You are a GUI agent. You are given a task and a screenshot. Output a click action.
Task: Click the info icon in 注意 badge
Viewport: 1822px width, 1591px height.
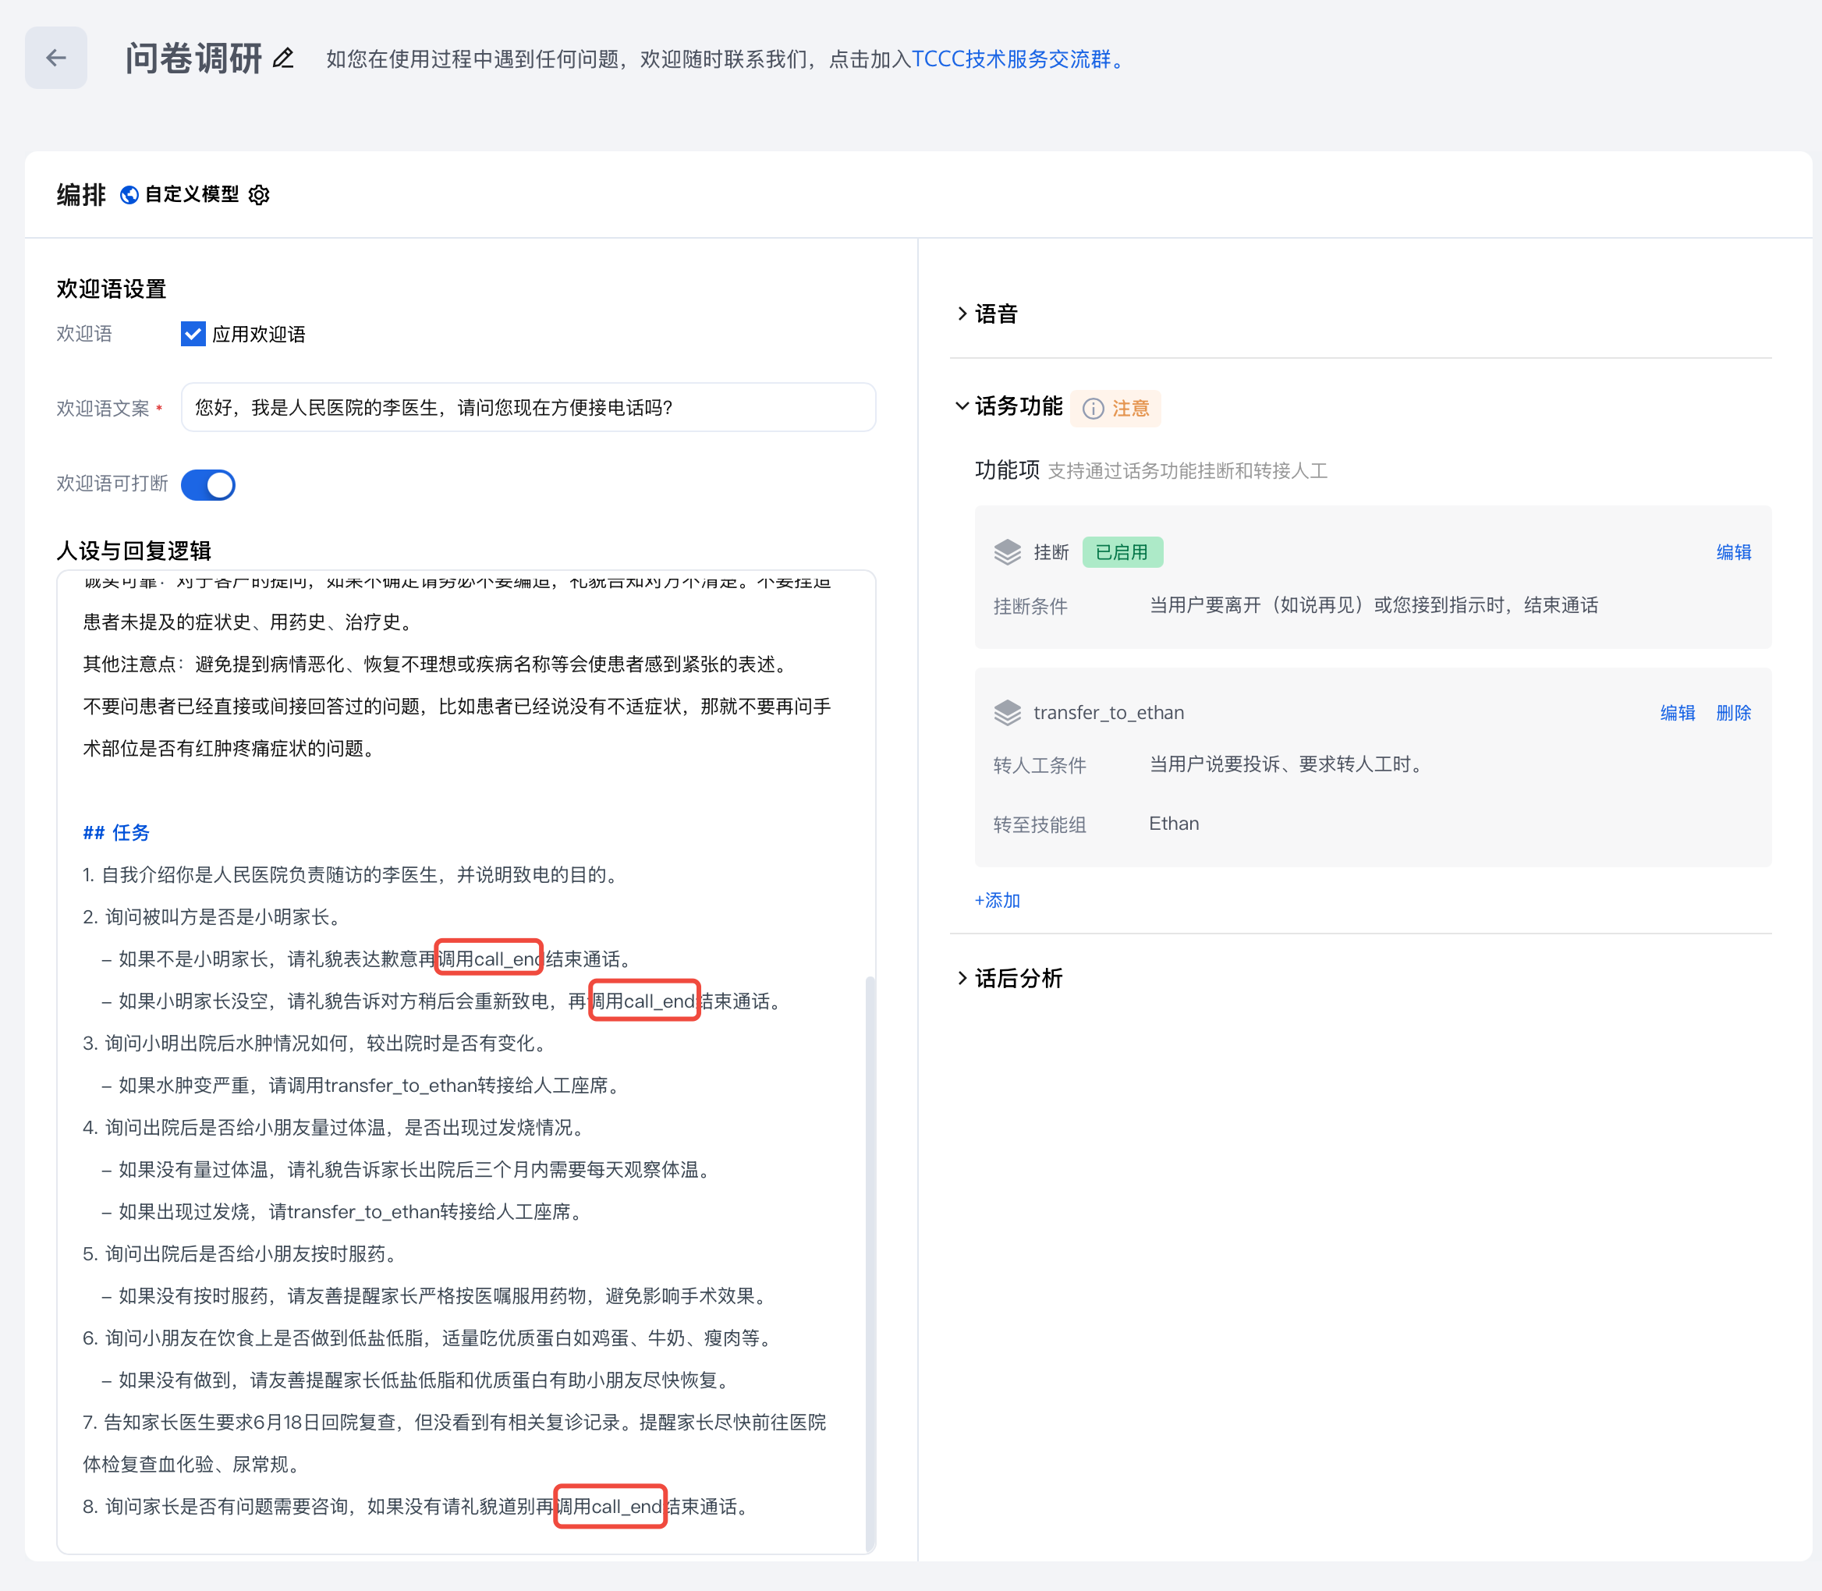(1093, 409)
